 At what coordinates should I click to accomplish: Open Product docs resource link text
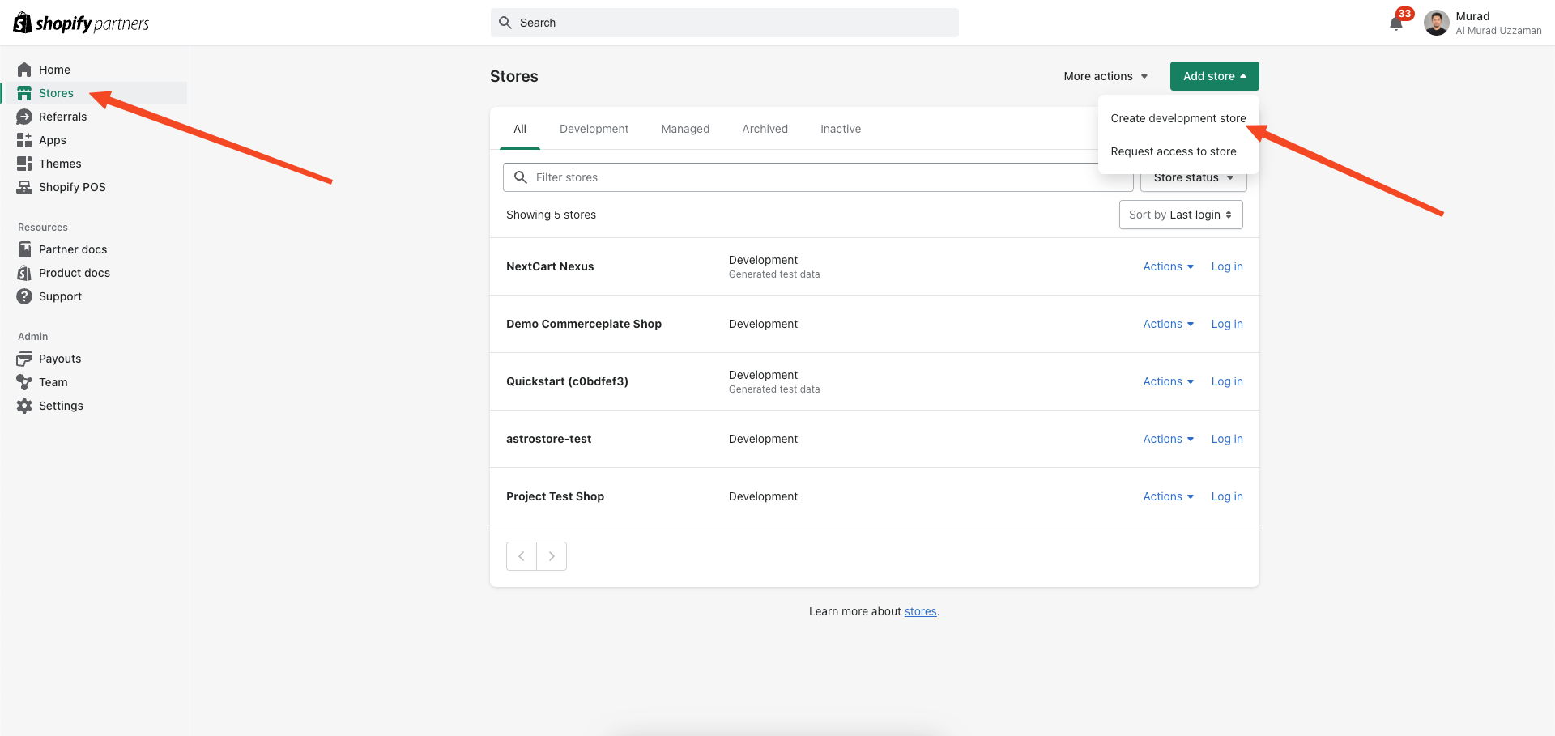click(75, 273)
